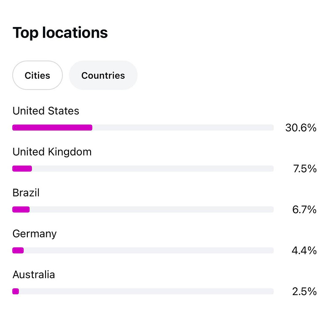329x316 pixels.
Task: Click the magenta United States bar fill
Action: point(52,128)
